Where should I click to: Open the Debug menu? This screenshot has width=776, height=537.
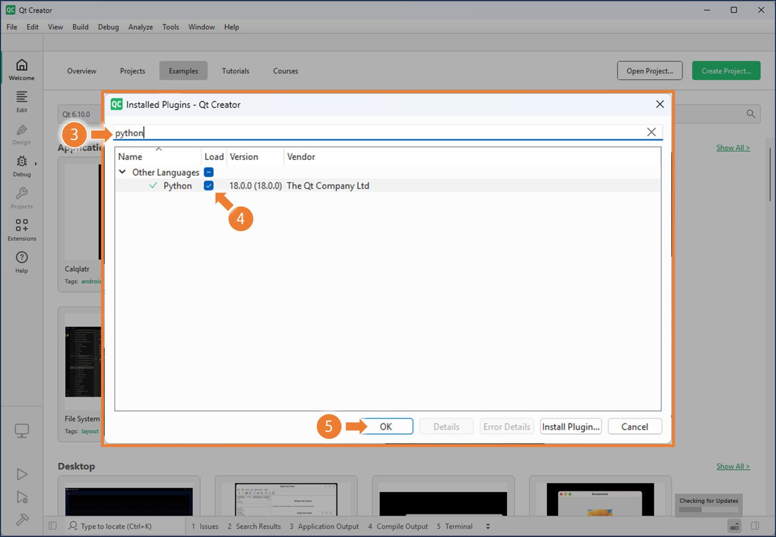pyautogui.click(x=108, y=27)
